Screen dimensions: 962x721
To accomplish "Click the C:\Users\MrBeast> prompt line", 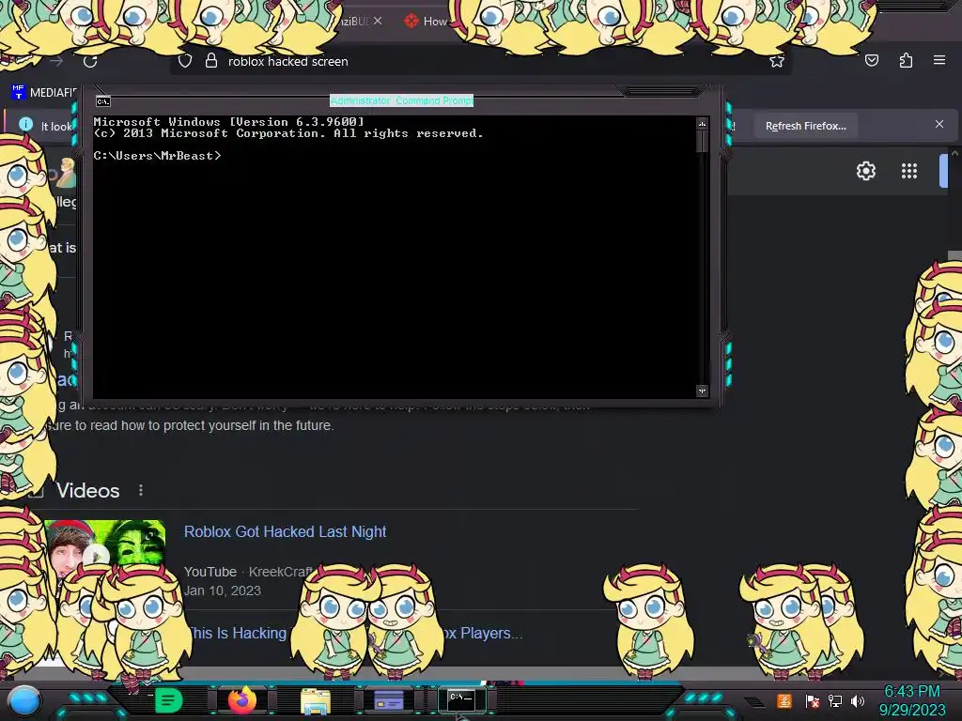I will 157,156.
